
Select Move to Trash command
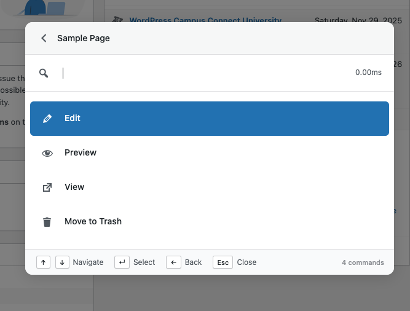click(x=209, y=222)
